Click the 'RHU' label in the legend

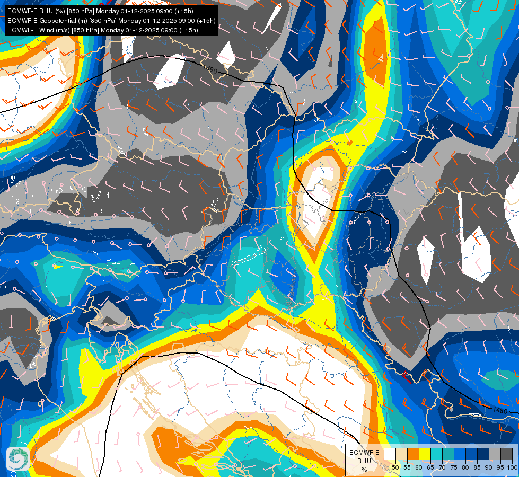[x=364, y=461]
